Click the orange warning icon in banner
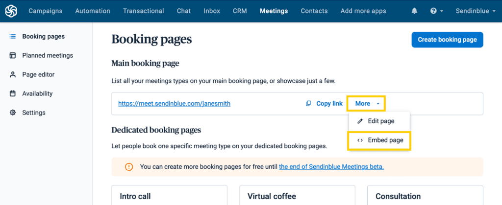 [129, 167]
